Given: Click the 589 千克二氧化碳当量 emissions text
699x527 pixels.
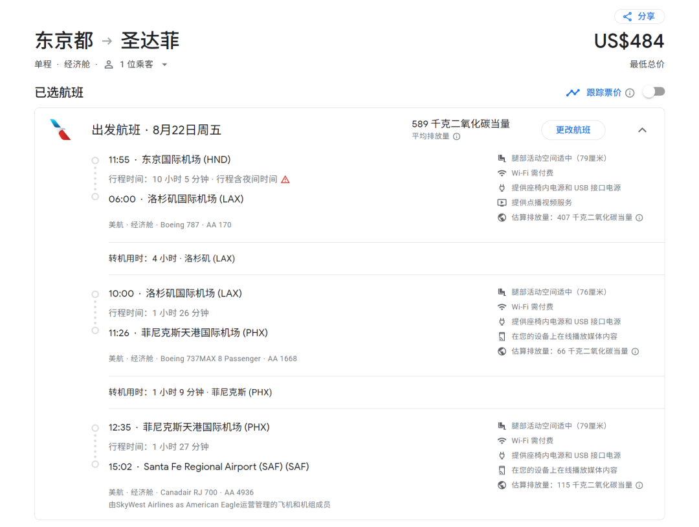Looking at the screenshot, I should [460, 124].
